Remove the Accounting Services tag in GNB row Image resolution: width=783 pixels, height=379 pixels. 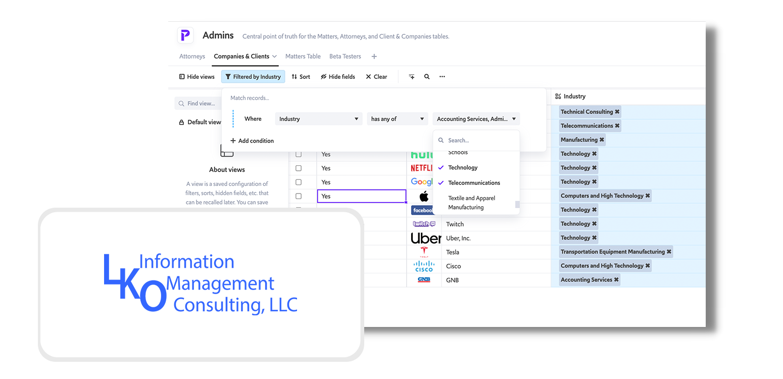[x=616, y=280]
